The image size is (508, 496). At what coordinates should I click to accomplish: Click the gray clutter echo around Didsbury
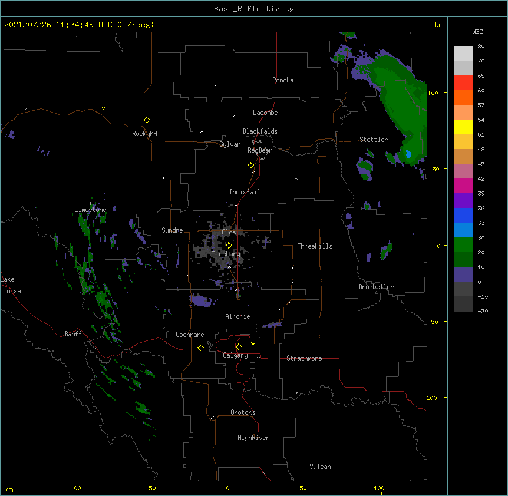coord(220,249)
